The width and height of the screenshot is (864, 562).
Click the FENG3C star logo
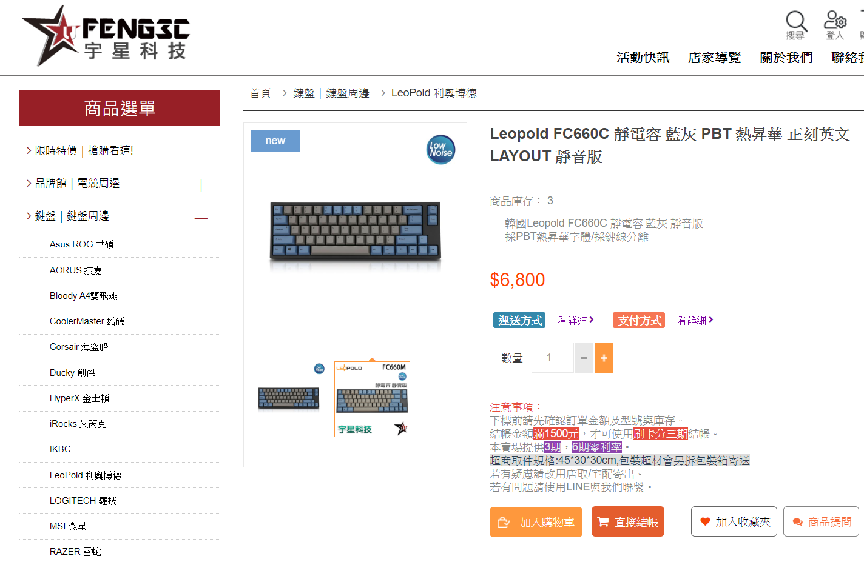(106, 35)
